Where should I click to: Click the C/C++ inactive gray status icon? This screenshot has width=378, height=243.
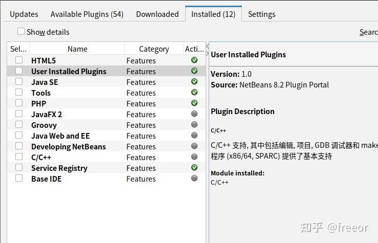point(194,157)
